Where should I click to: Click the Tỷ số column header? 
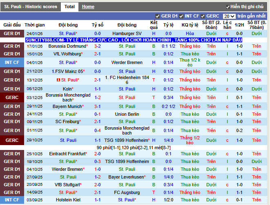click(98, 25)
